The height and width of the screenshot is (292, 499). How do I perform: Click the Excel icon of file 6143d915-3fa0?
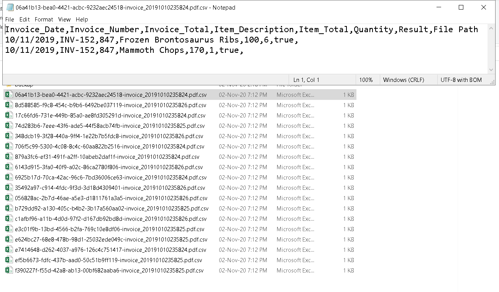coord(9,167)
